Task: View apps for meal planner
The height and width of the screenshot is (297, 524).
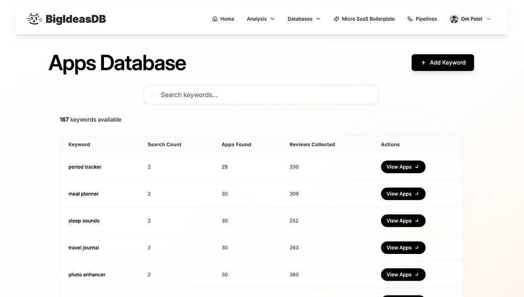Action: click(403, 194)
